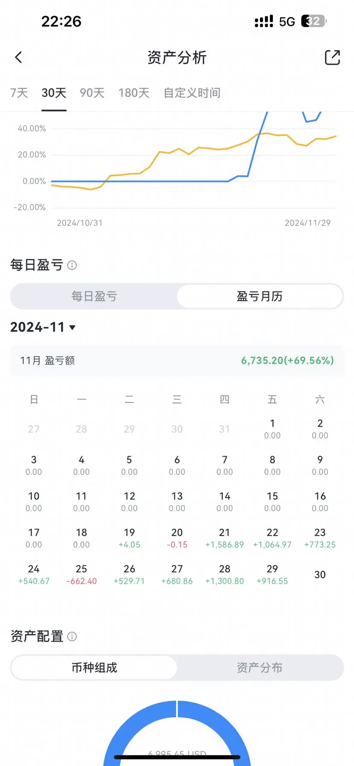Tap November 21 entry +1,586.89

point(224,538)
